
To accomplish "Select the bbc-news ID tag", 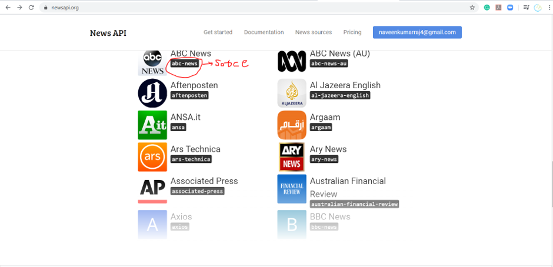I will (x=324, y=227).
